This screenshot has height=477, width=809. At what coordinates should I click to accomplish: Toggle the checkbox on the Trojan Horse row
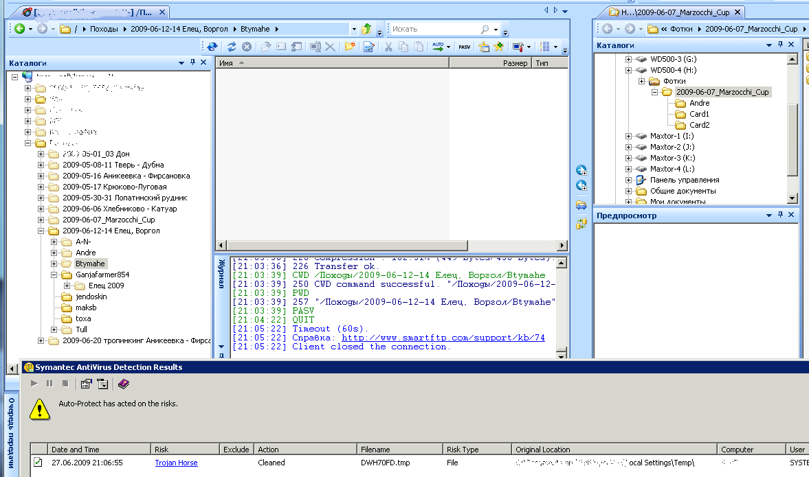pyautogui.click(x=38, y=463)
